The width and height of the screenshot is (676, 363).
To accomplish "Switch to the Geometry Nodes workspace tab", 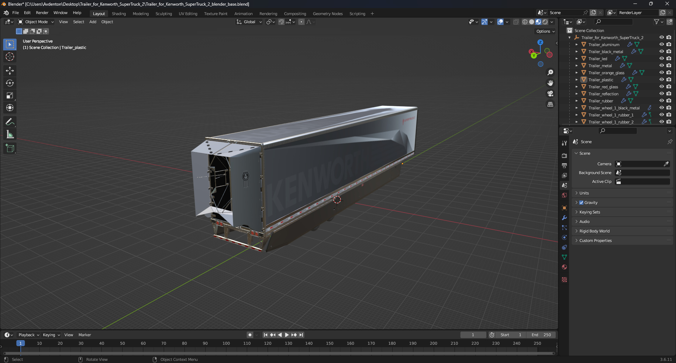I will tap(328, 14).
